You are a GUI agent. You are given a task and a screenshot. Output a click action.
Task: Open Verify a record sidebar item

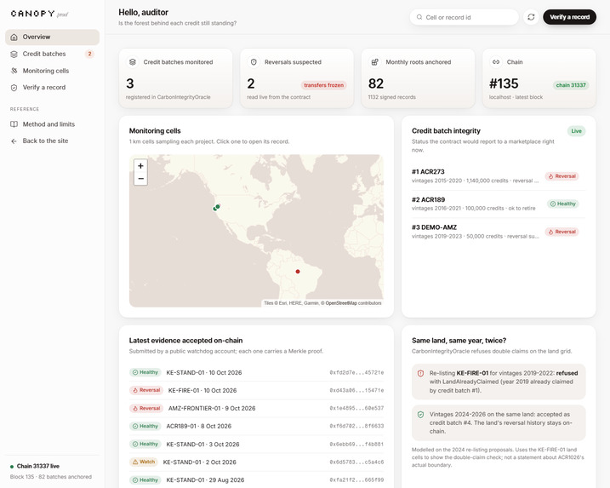52,88
